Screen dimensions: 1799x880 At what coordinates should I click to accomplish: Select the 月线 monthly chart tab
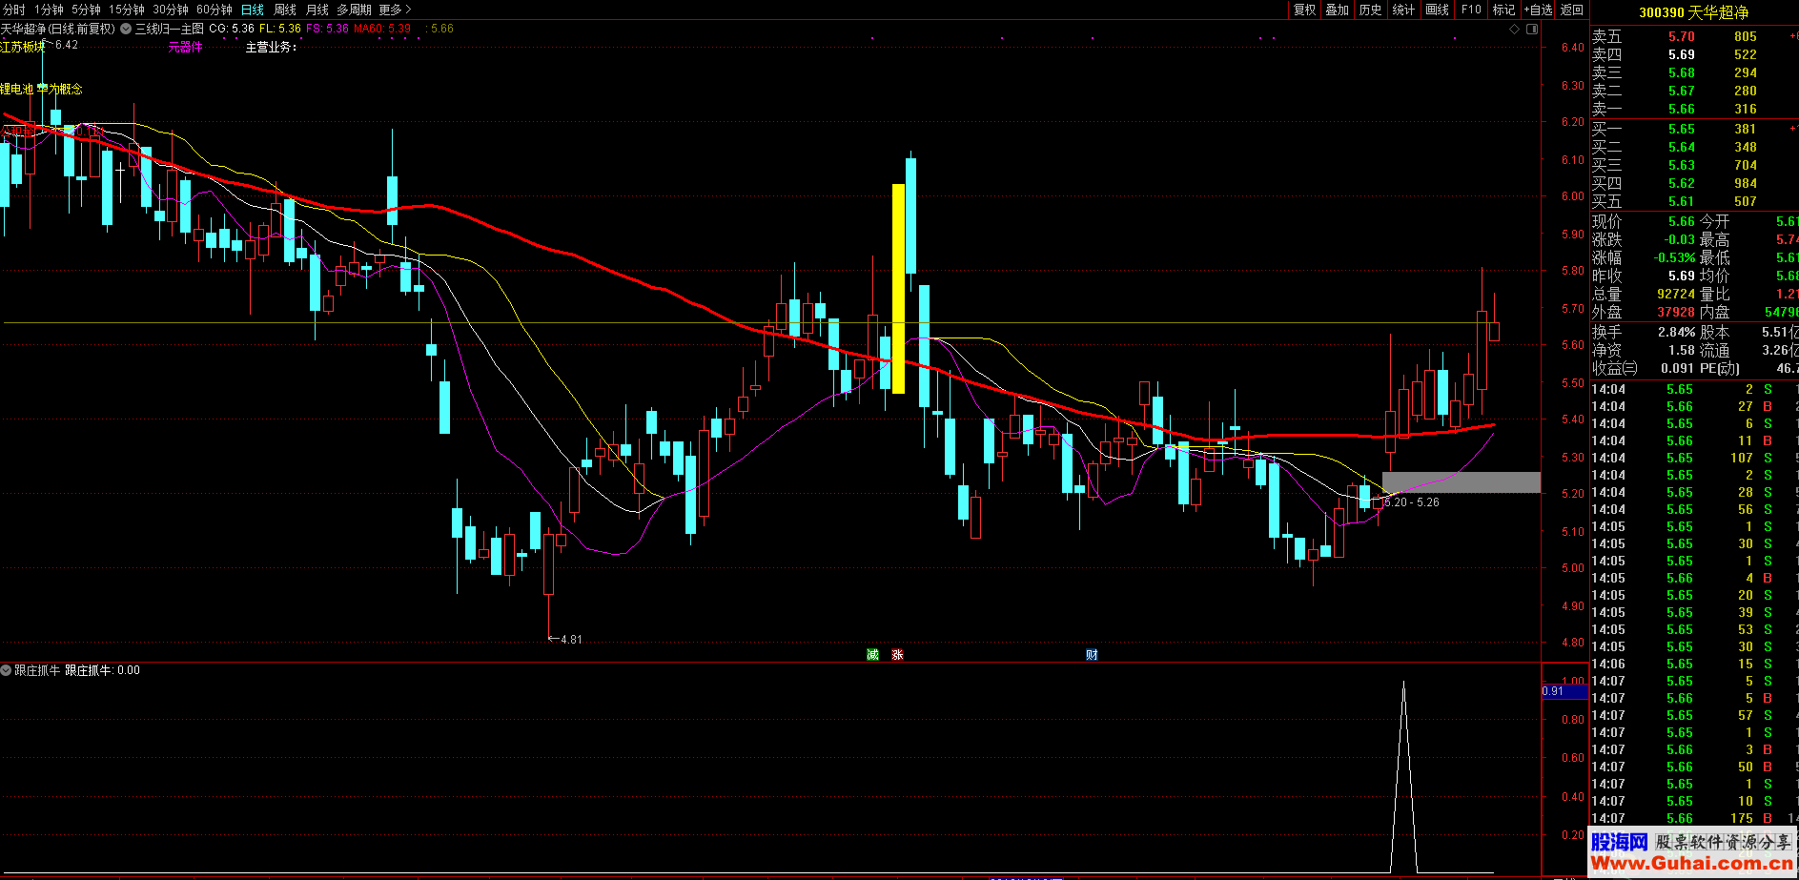point(317,10)
